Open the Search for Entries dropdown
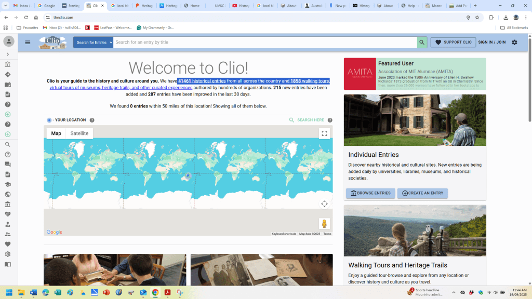The image size is (532, 299). pos(93,43)
